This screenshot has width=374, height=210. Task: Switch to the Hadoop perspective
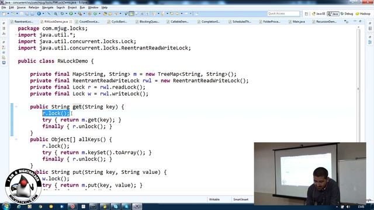click(x=363, y=14)
